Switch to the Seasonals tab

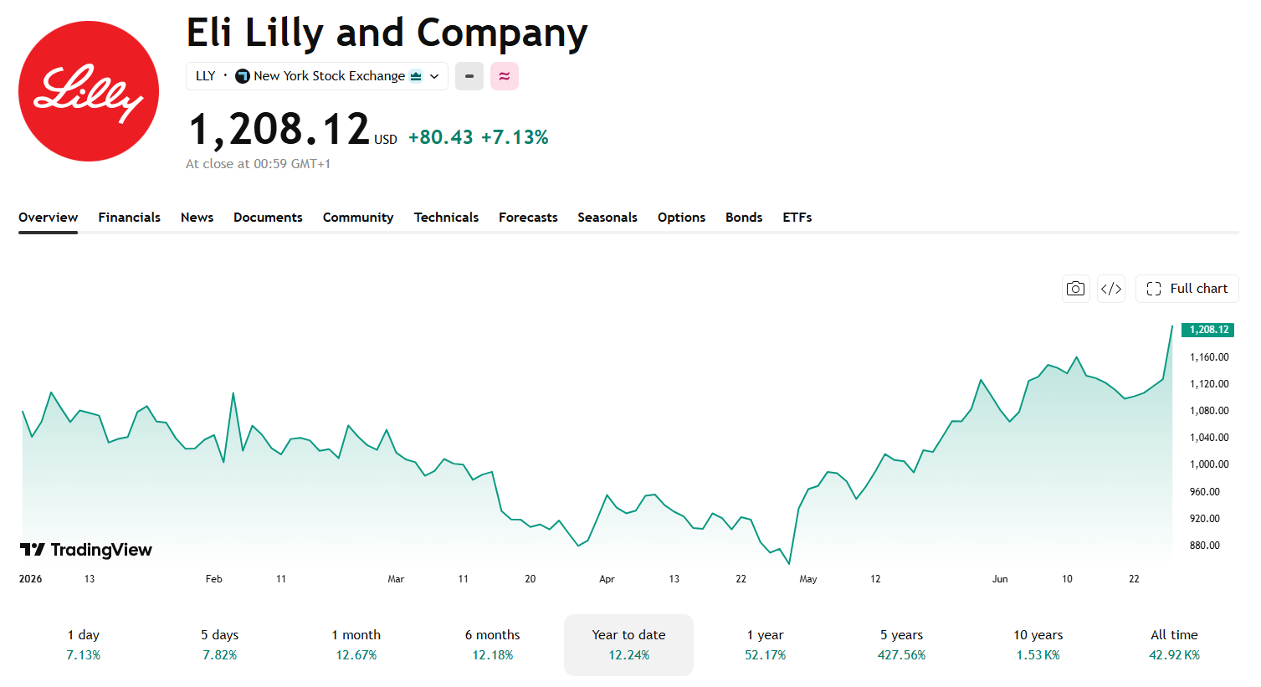[x=607, y=218]
